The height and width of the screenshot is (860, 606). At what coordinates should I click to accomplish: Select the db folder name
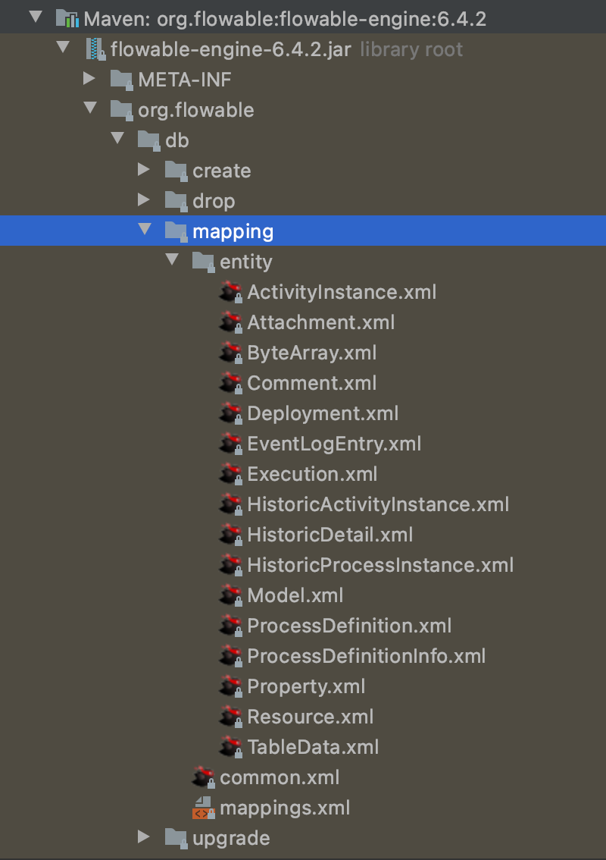[x=177, y=141]
